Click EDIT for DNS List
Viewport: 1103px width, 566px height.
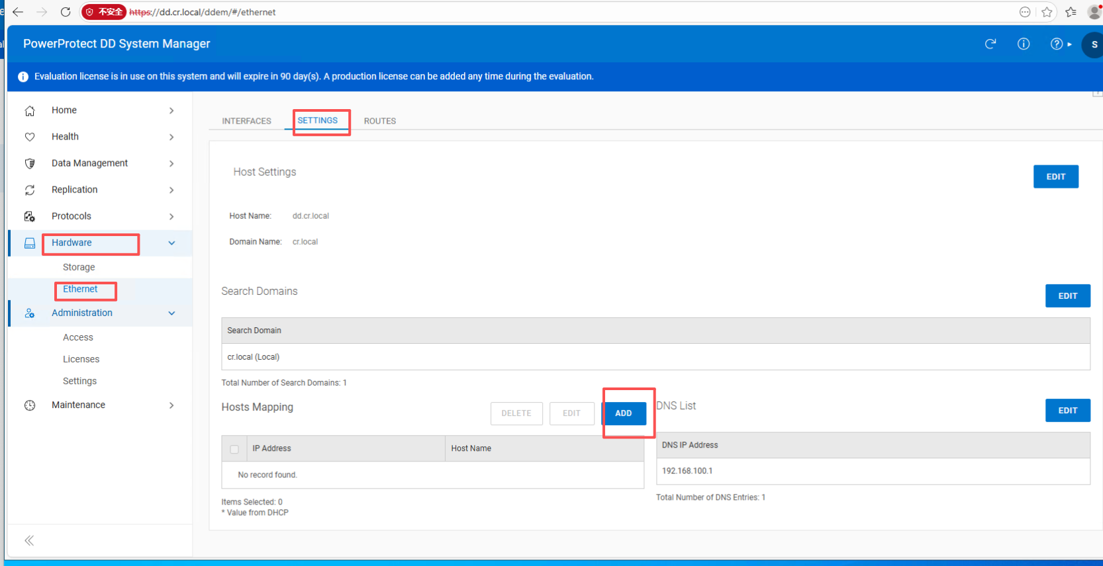(1068, 411)
